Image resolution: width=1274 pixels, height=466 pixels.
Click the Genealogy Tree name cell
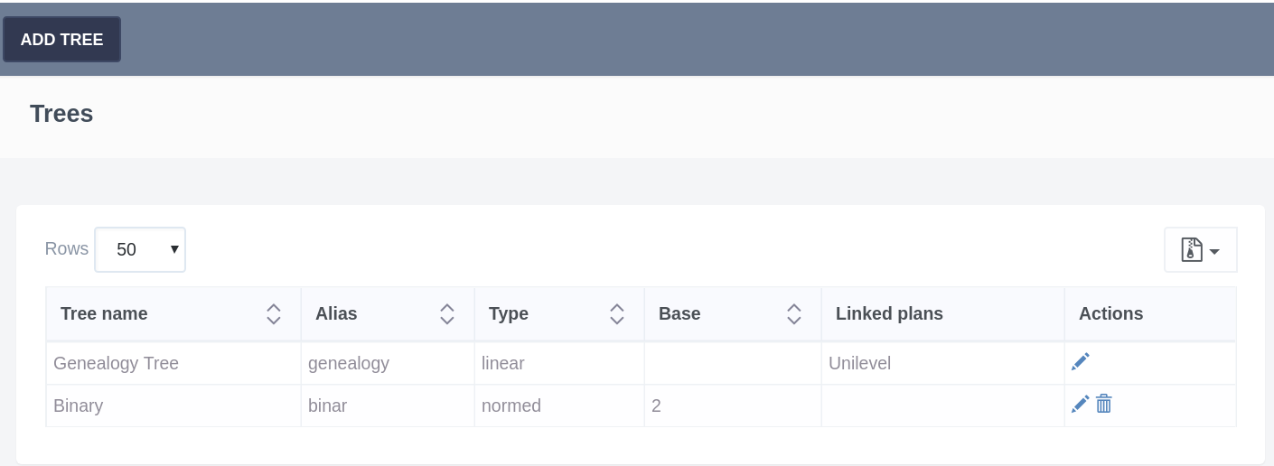[x=117, y=363]
